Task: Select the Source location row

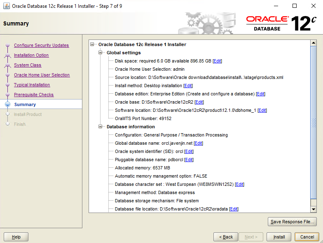Action: (199, 77)
